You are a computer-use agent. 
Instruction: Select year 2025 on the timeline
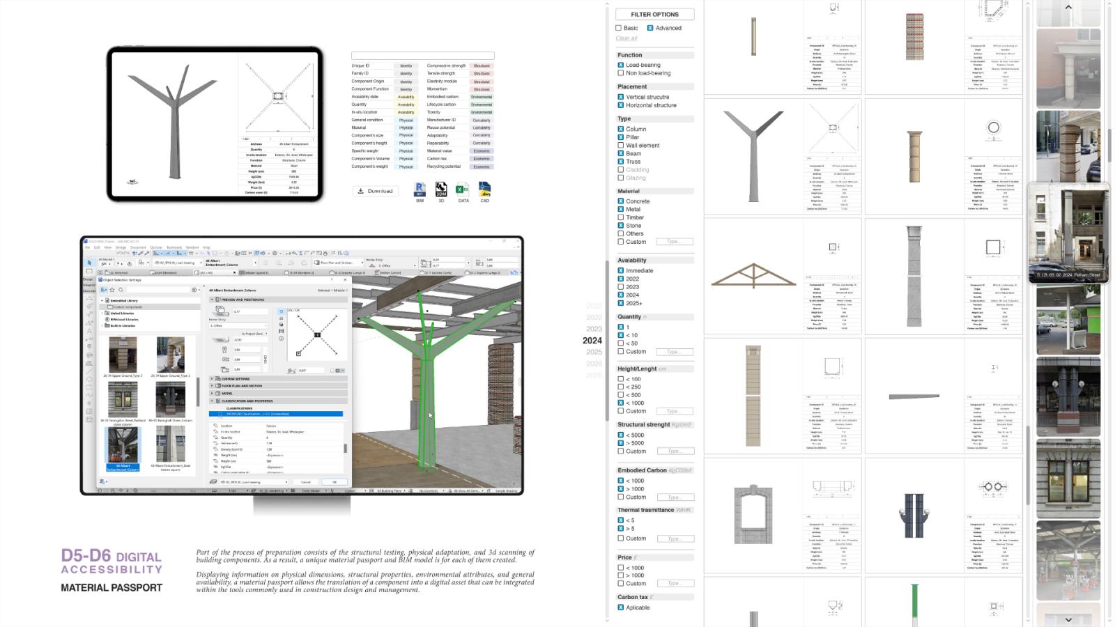pyautogui.click(x=594, y=352)
